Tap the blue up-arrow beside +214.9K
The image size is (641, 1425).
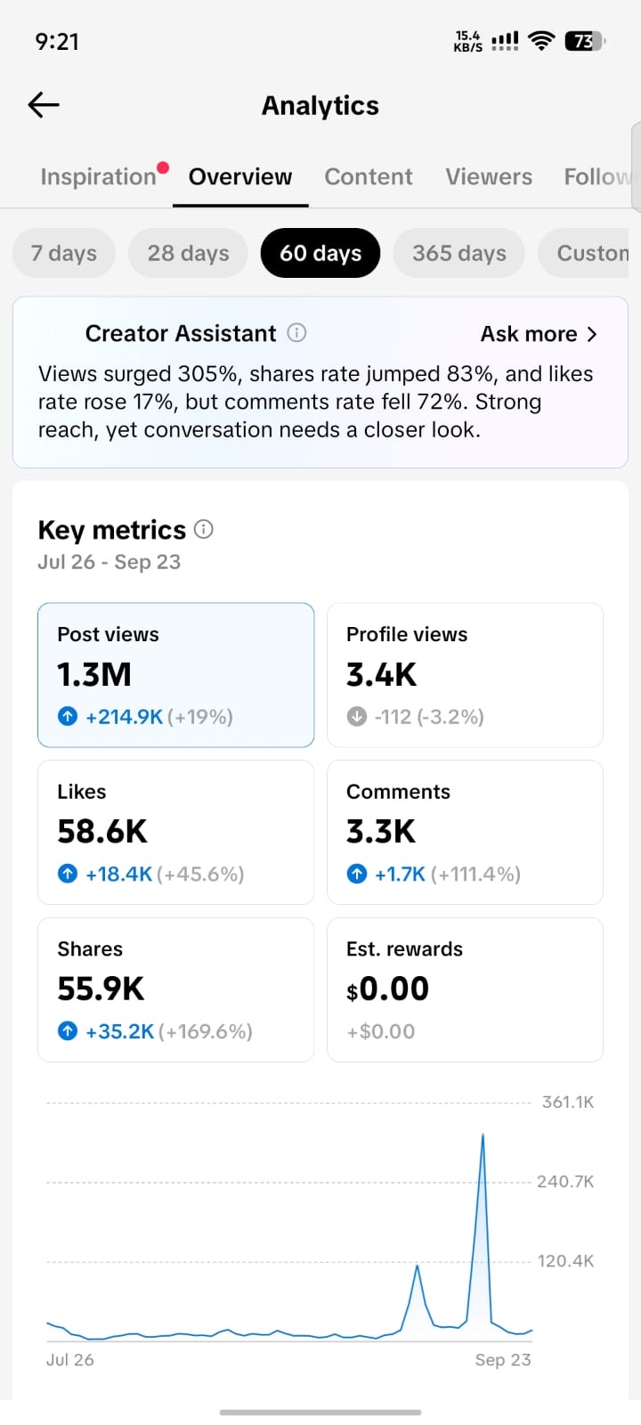68,716
